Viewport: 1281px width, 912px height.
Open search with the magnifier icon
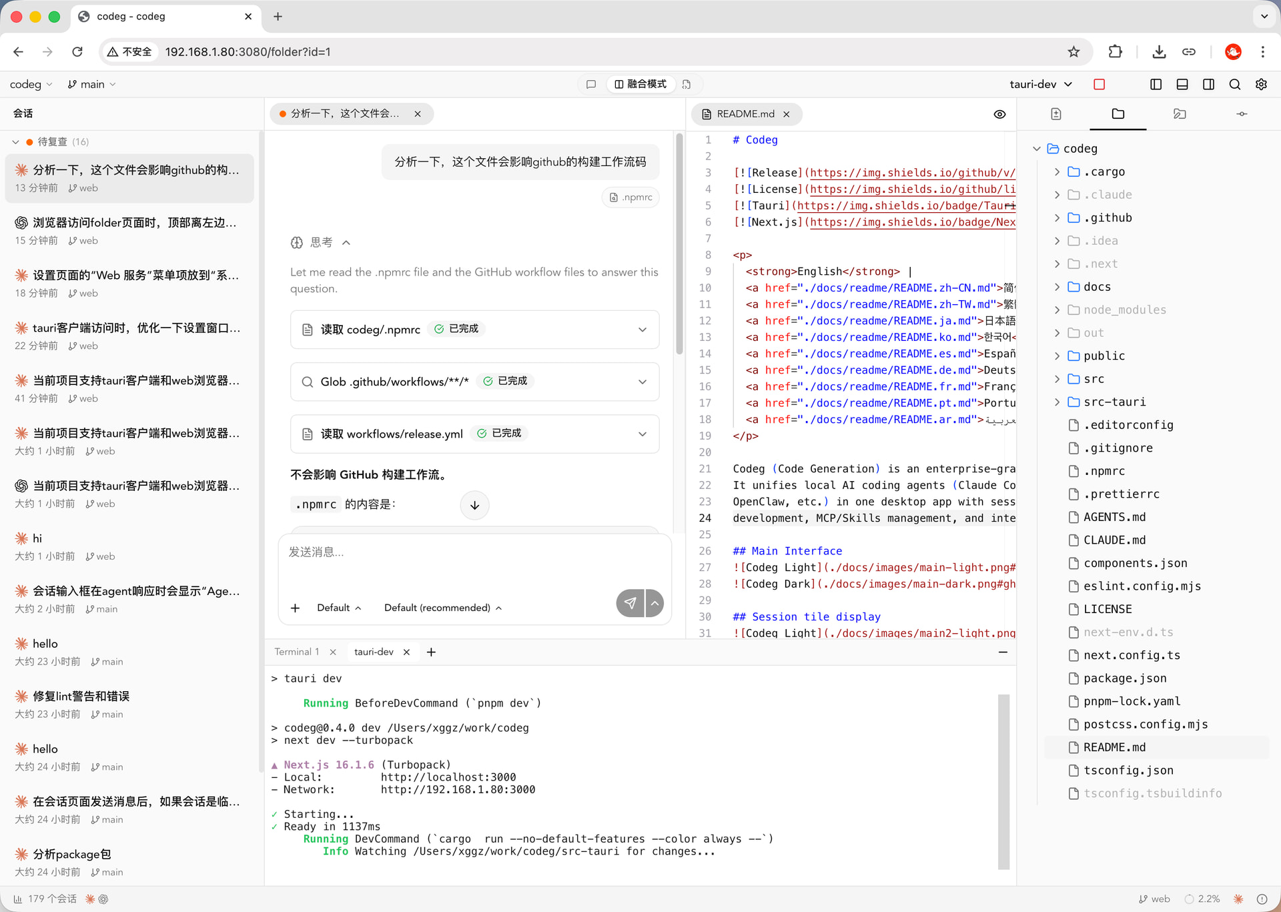coord(1235,84)
